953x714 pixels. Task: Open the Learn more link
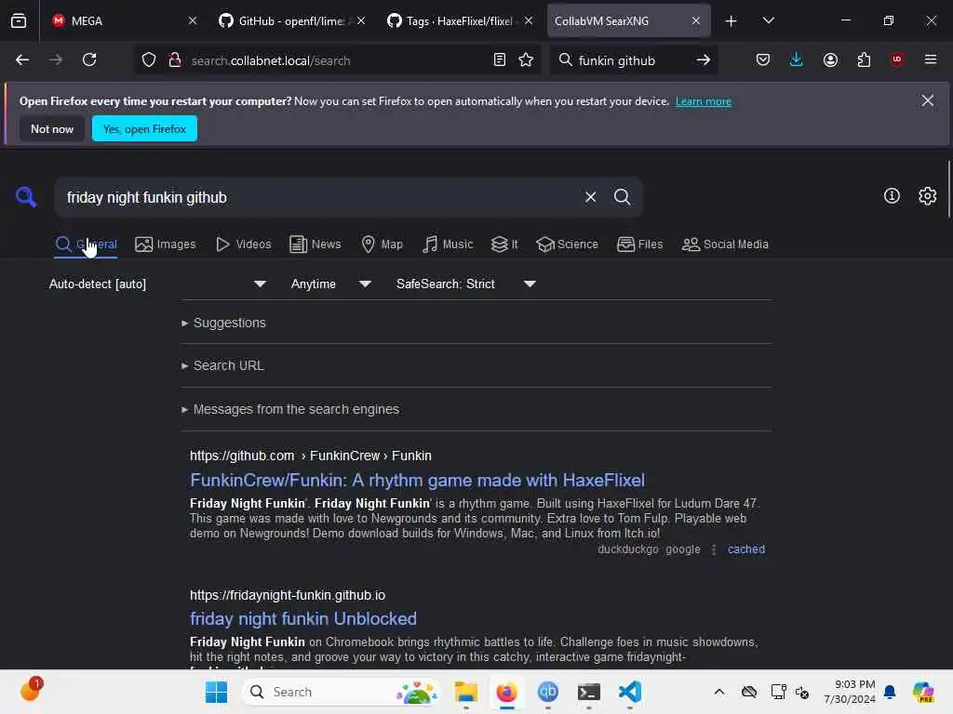704,101
